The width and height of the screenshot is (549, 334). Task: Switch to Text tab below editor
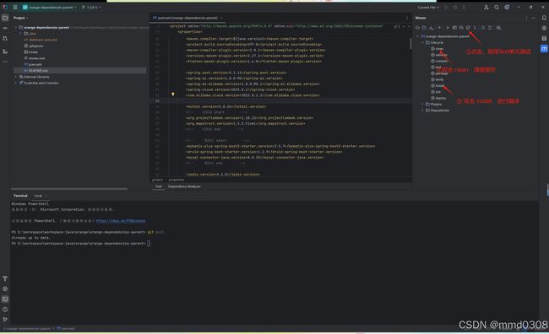coord(159,186)
